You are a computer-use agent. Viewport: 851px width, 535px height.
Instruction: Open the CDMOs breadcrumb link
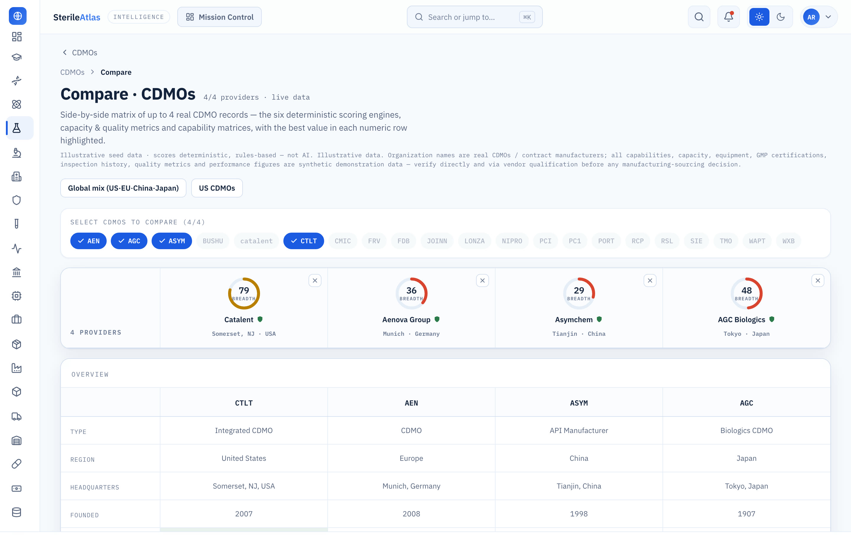pos(72,72)
